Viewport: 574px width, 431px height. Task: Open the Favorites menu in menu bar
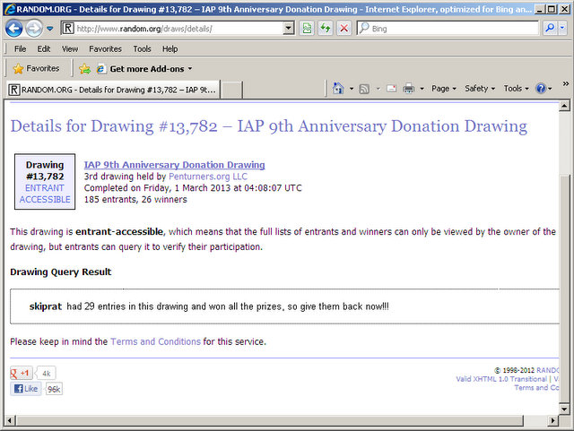[105, 49]
